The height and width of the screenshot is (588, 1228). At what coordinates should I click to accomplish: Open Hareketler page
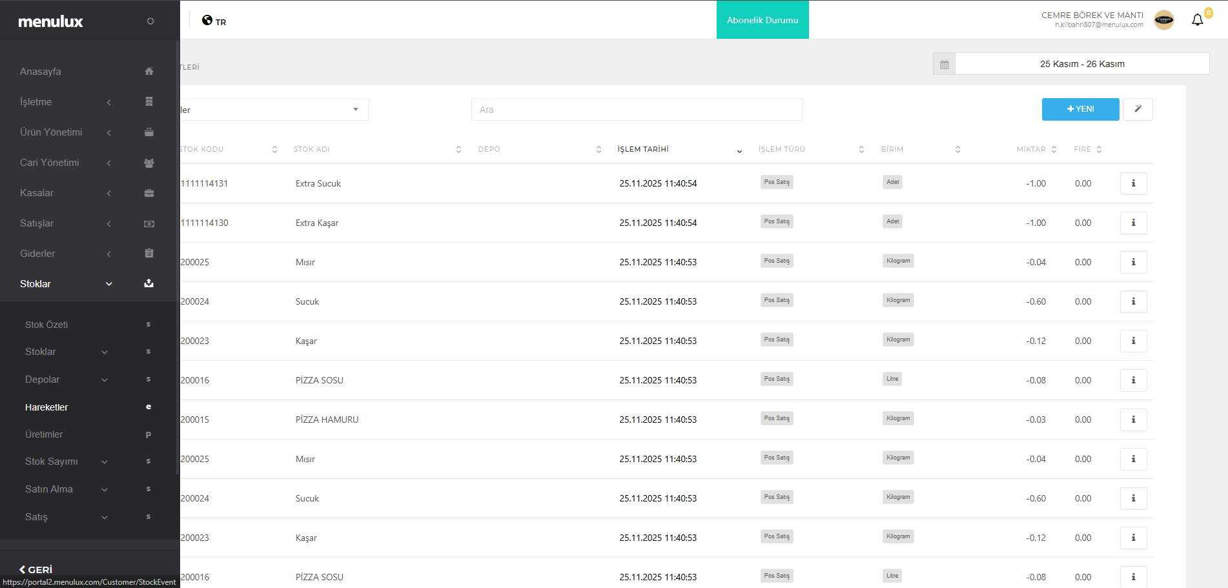tap(46, 407)
